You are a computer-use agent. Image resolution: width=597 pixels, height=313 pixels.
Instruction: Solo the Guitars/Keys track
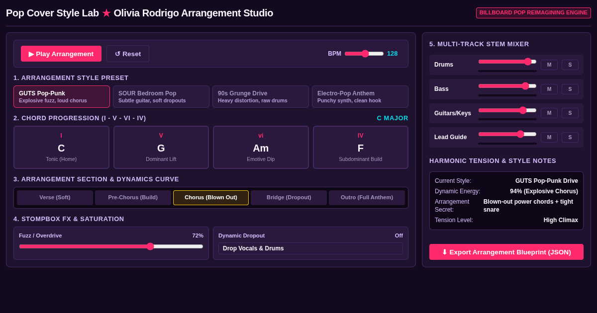pyautogui.click(x=570, y=113)
